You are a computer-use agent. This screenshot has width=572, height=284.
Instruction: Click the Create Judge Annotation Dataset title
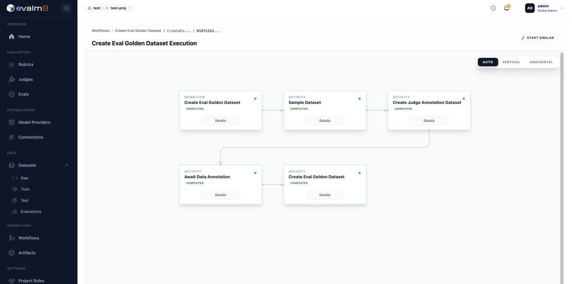click(x=427, y=103)
